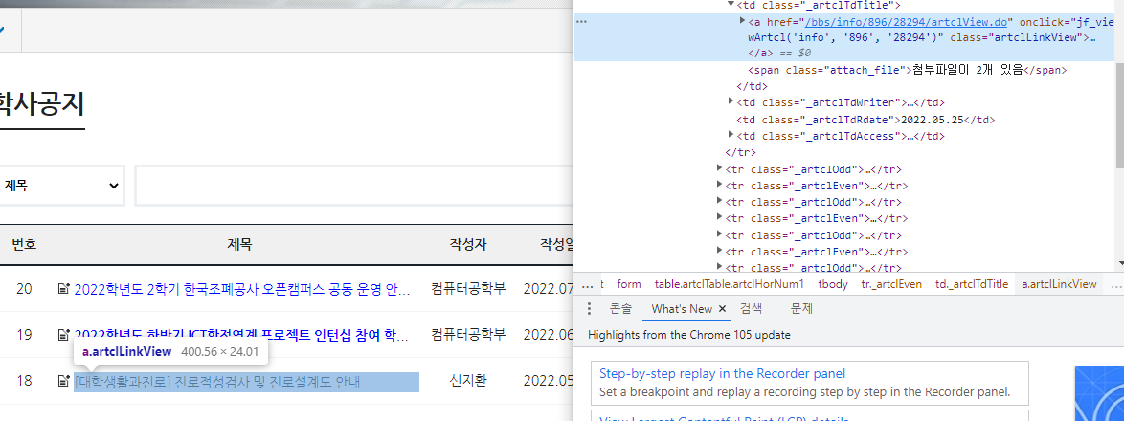1124x421 pixels.
Task: Click the 학사공지 page heading
Action: point(41,104)
